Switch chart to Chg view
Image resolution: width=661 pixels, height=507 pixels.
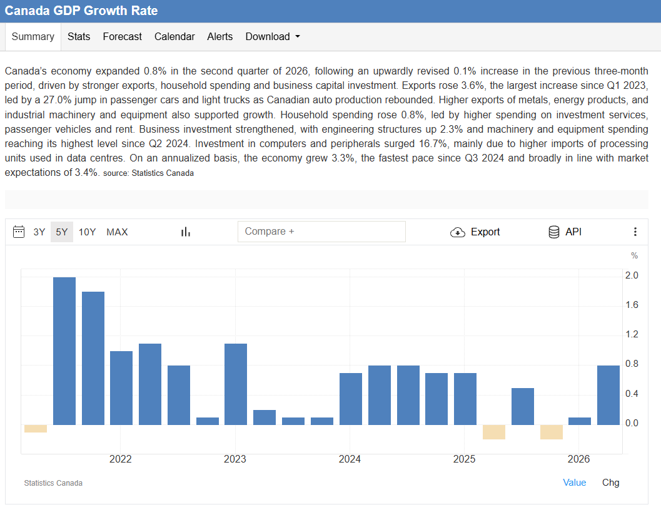coord(610,483)
